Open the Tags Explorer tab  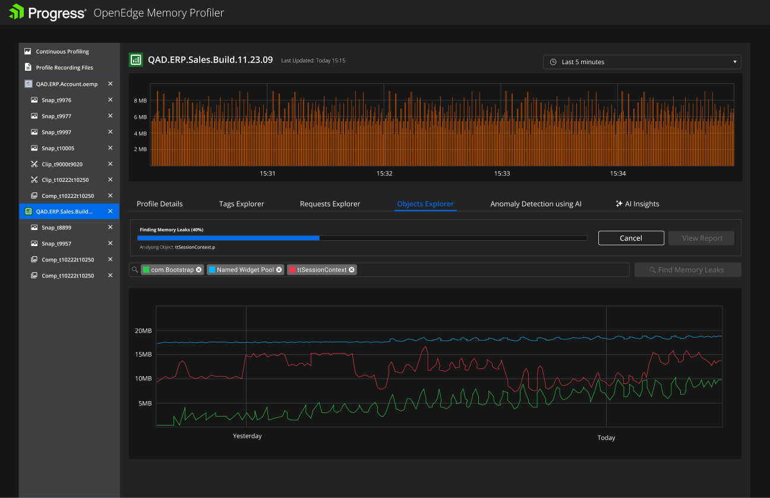pyautogui.click(x=241, y=204)
